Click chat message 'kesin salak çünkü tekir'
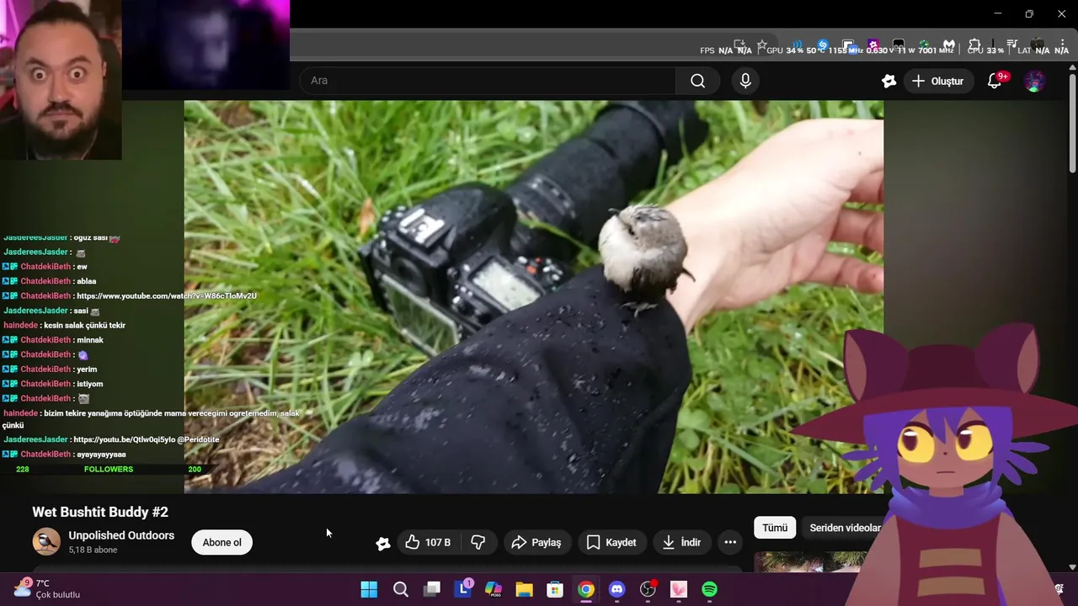The height and width of the screenshot is (606, 1078). (x=83, y=326)
